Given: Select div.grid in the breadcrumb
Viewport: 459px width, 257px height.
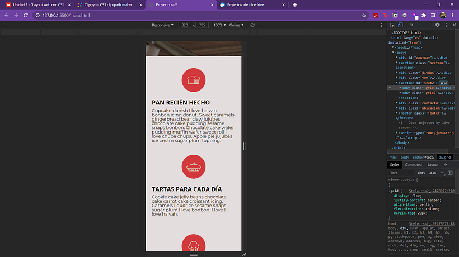Looking at the screenshot, I should [444, 157].
